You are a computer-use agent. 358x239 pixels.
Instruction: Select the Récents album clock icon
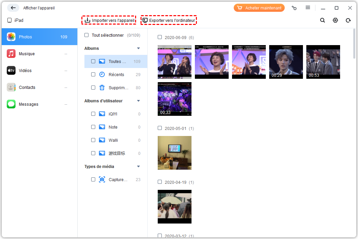(x=102, y=75)
